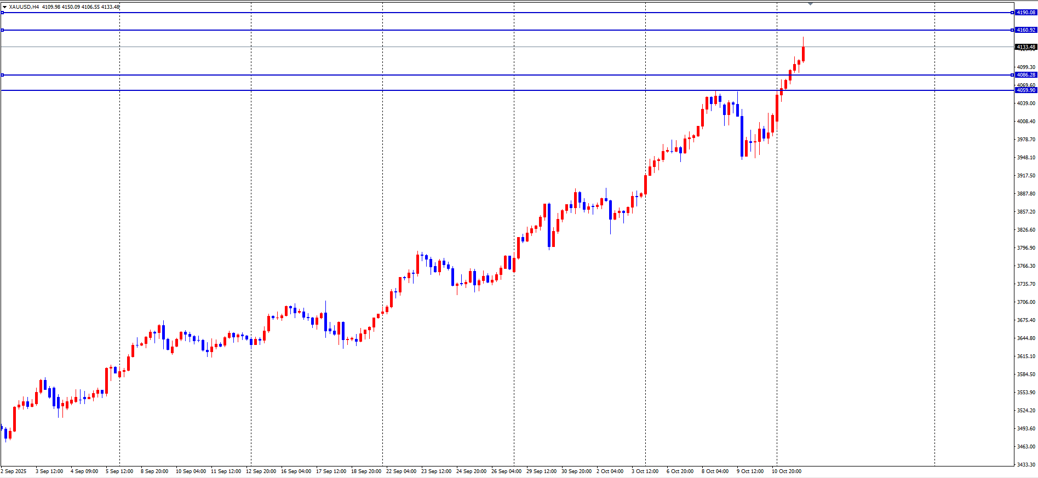This screenshot has width=1038, height=478.
Task: Click the black current price tag 4133.48
Action: point(1025,47)
